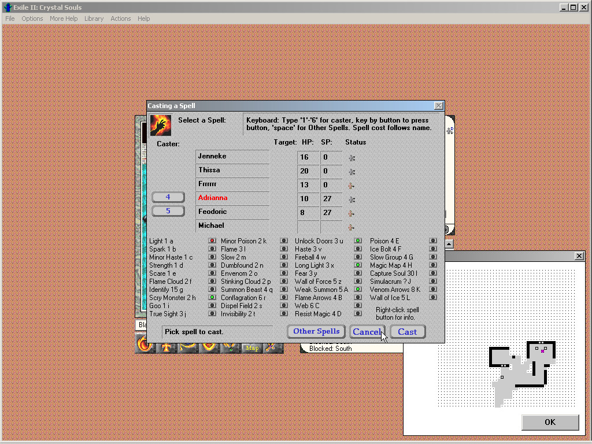Open the Help menu
Viewport: 592px width, 444px height.
coord(143,18)
